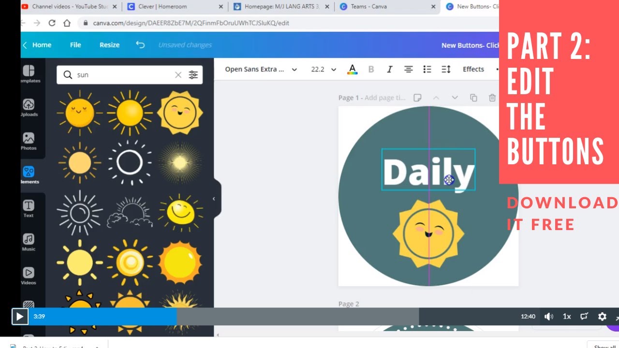Screen dimensions: 619x348
Task: Select the Elements sidebar tab
Action: pyautogui.click(x=29, y=175)
